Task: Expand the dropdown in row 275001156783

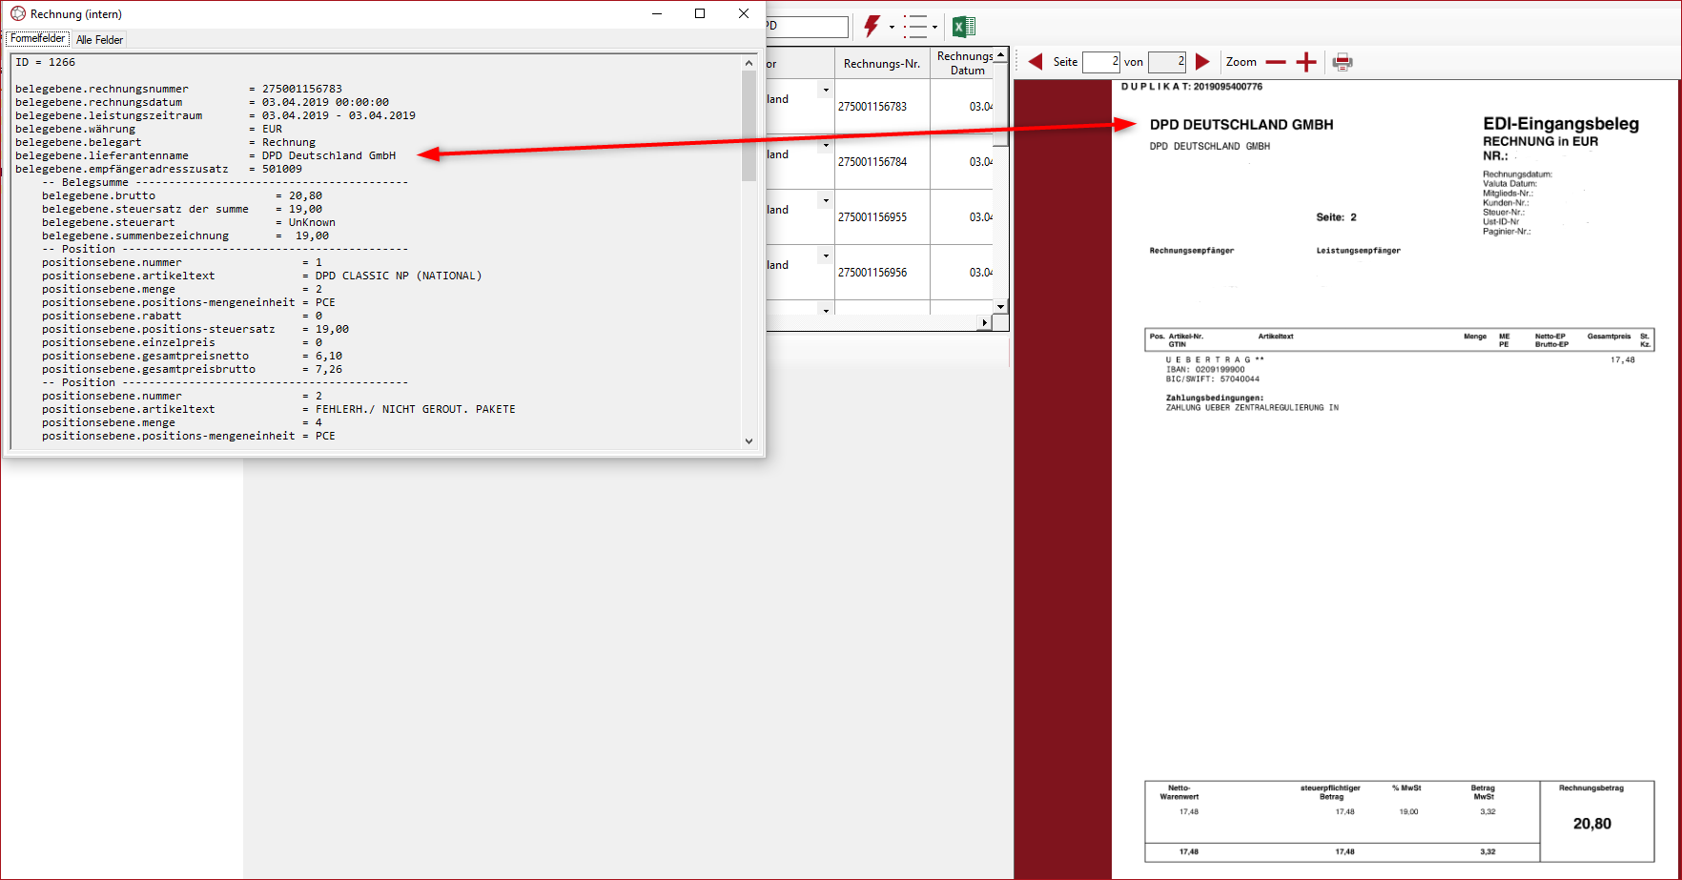Action: point(826,91)
